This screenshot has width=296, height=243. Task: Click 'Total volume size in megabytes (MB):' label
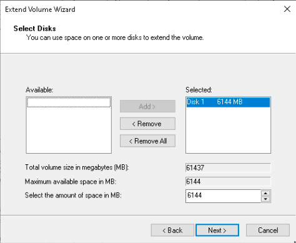point(77,167)
